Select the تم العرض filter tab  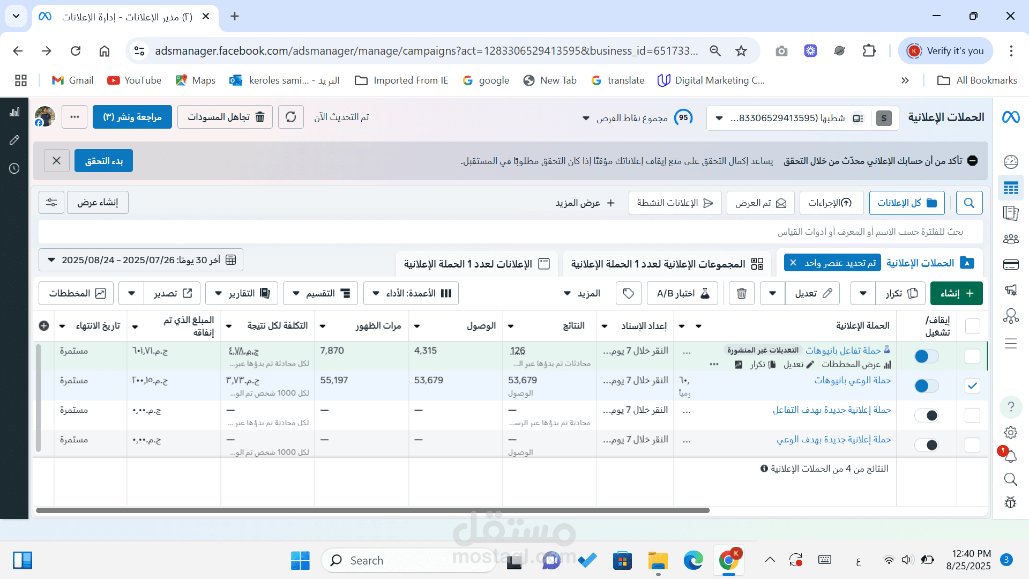tap(760, 203)
